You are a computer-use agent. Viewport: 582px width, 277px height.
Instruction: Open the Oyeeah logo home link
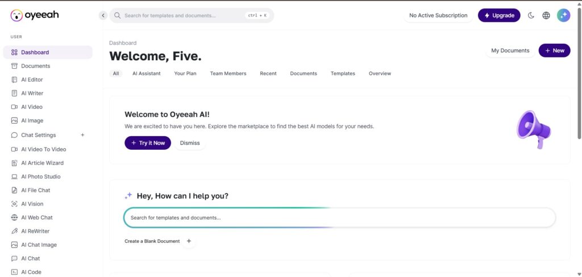(34, 15)
